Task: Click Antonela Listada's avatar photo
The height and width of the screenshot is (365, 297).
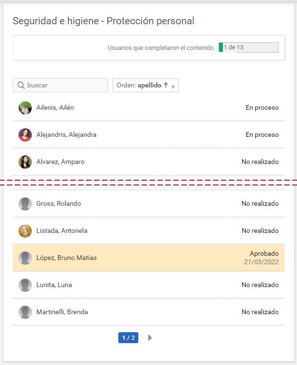Action: [25, 231]
